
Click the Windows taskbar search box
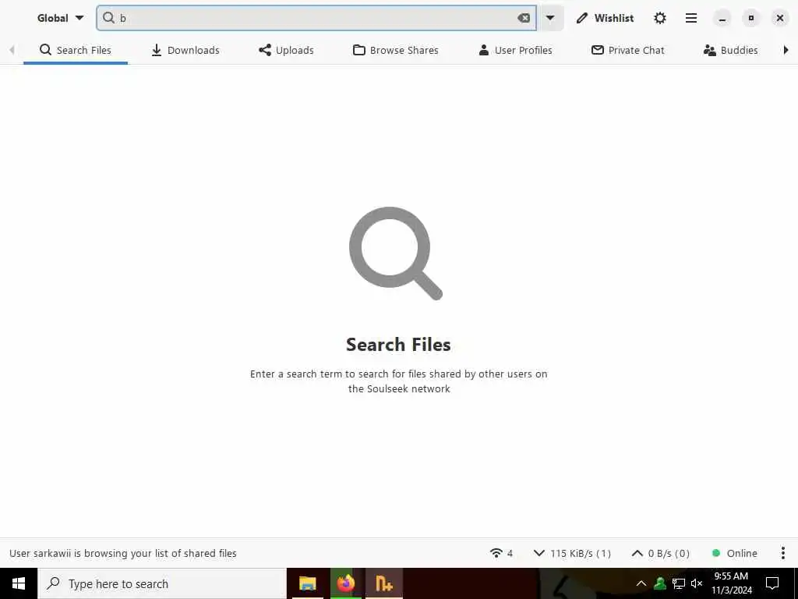pyautogui.click(x=162, y=583)
